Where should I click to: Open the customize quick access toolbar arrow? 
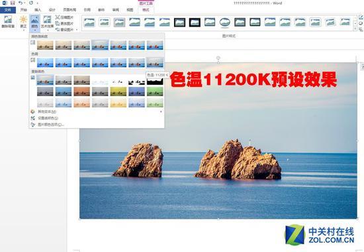[x=37, y=3]
